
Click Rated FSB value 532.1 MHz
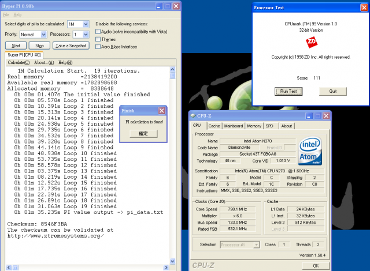(238, 229)
